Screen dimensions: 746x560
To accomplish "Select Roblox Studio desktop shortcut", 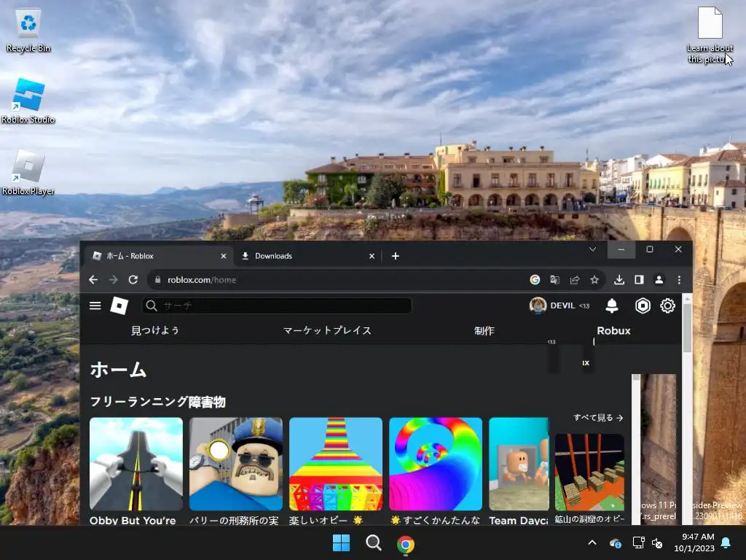I will [x=28, y=101].
